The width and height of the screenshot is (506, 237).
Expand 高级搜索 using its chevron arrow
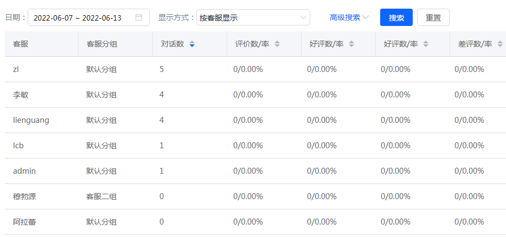point(366,17)
